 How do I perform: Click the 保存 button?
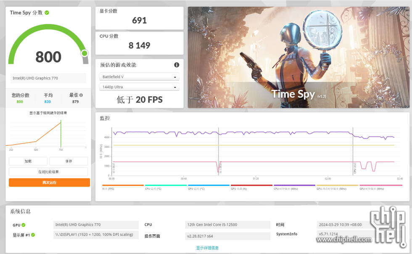69,161
